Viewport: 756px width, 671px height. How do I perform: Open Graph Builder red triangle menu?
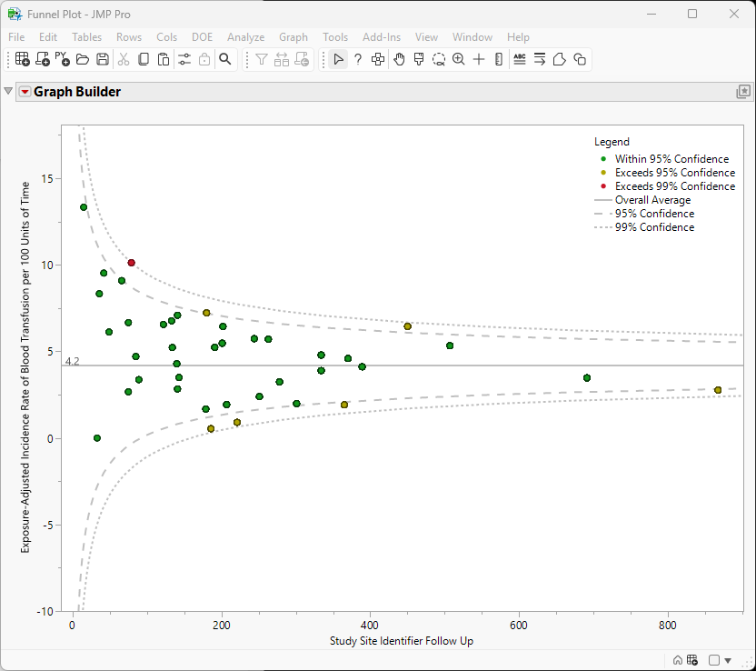pos(25,92)
